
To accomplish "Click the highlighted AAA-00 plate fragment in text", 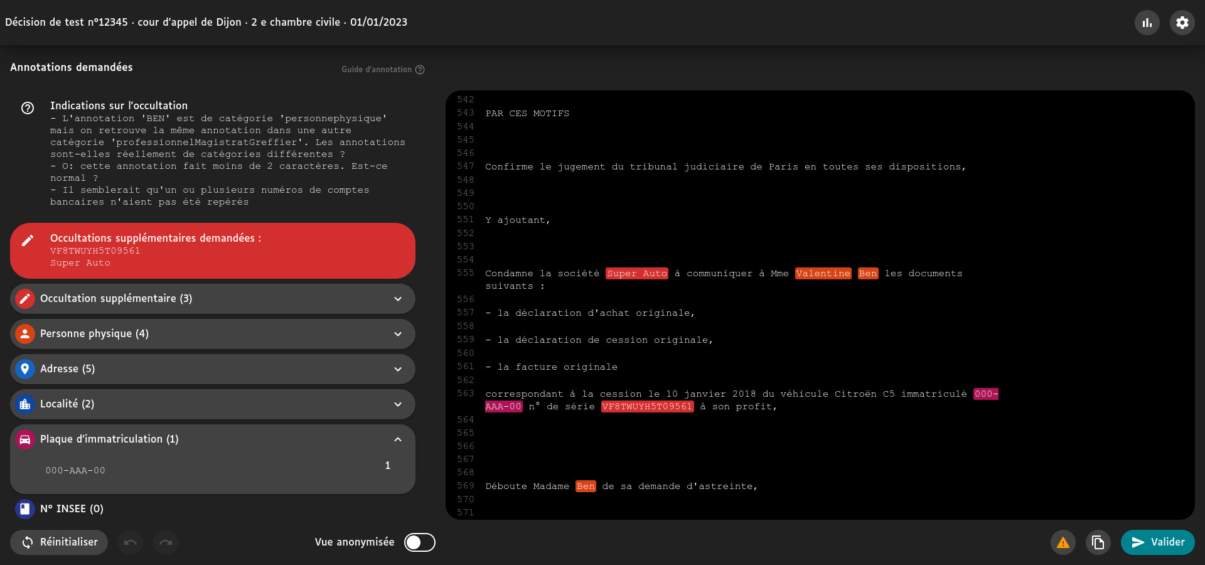I will tap(503, 407).
